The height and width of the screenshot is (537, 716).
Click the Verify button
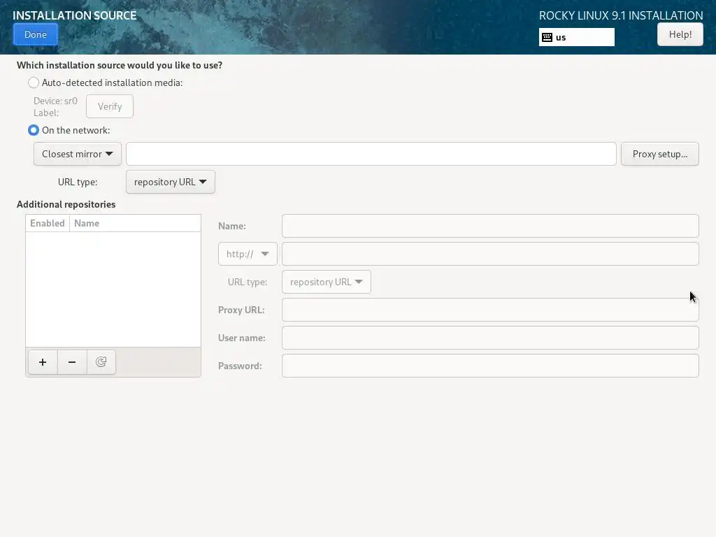click(110, 106)
